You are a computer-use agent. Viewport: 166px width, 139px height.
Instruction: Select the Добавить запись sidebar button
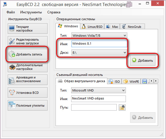(28, 54)
